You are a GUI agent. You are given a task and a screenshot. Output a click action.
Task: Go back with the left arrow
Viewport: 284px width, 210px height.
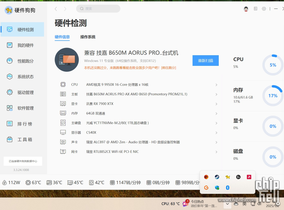[56, 9]
